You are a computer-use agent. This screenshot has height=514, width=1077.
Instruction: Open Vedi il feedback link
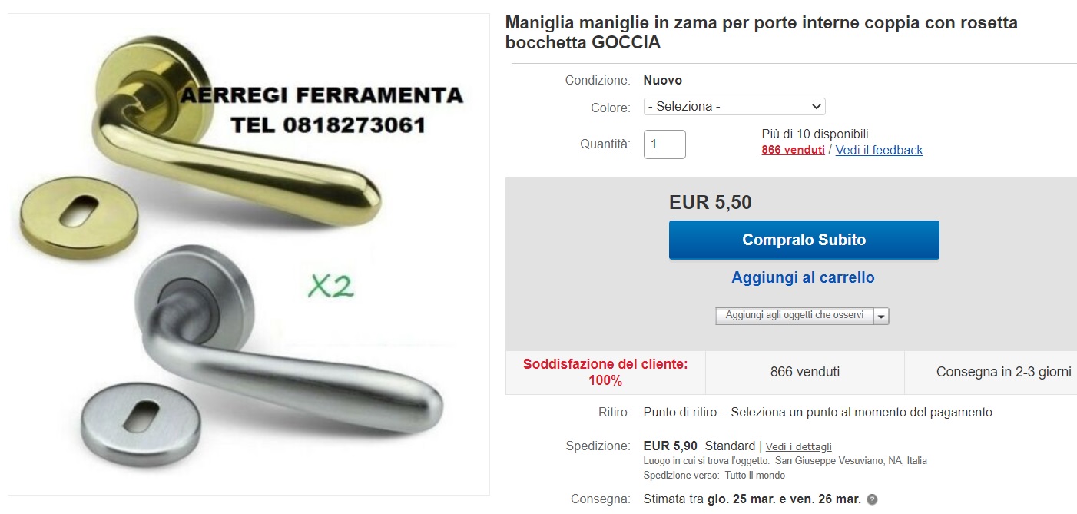click(x=879, y=150)
